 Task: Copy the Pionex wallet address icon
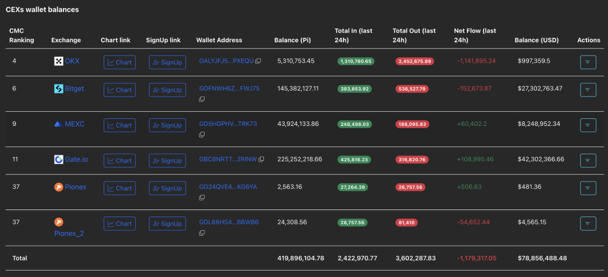[x=202, y=197]
